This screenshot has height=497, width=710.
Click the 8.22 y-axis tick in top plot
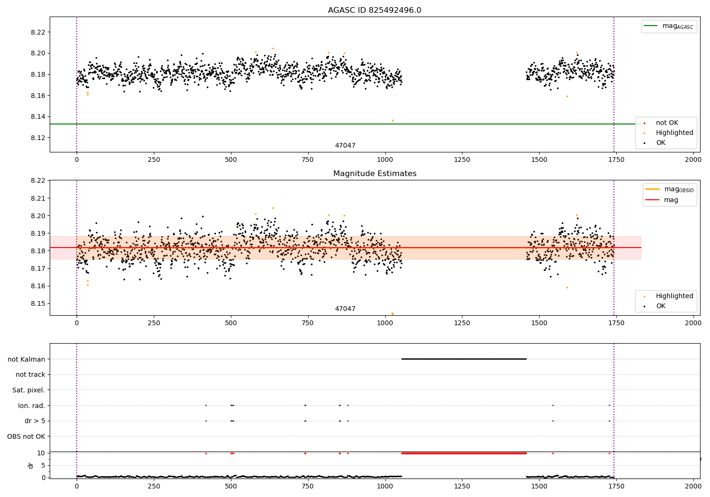click(x=38, y=32)
